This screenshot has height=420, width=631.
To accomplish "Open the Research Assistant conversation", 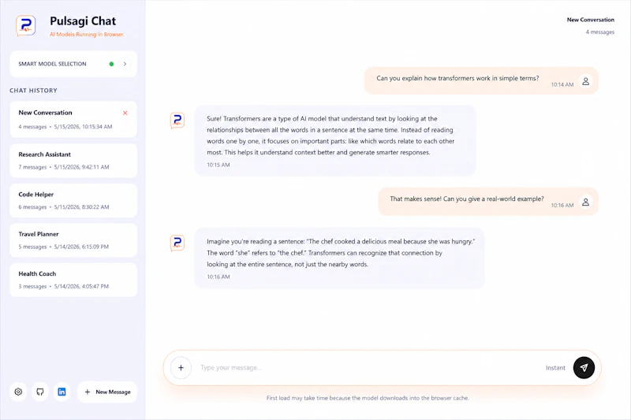I will pos(73,161).
